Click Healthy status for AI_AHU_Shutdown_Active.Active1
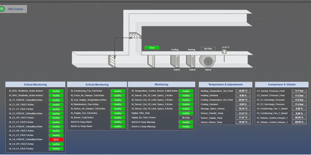This screenshot has height=155, width=311. 56,91
